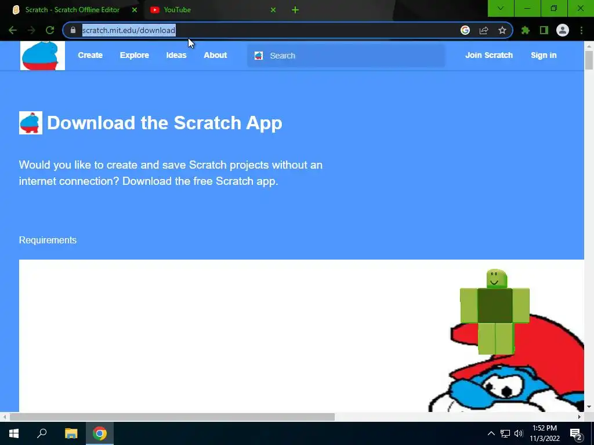Viewport: 594px width, 445px height.
Task: Click the scroll down arrow
Action: click(x=589, y=407)
